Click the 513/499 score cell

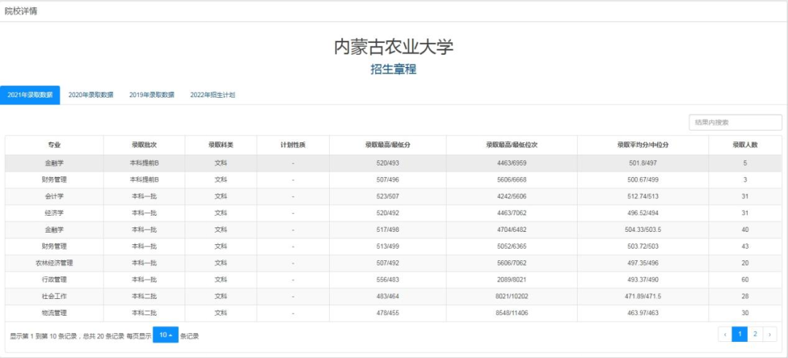coord(387,246)
